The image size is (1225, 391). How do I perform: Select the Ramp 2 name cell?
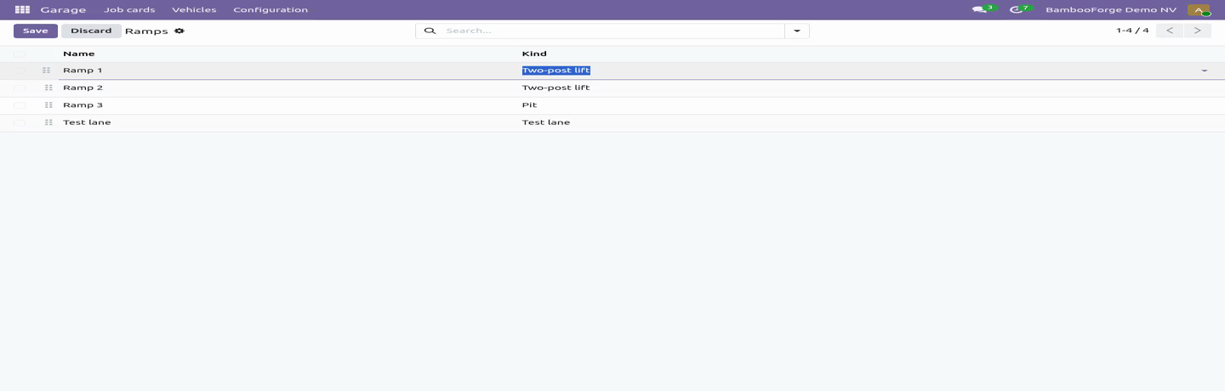[288, 88]
